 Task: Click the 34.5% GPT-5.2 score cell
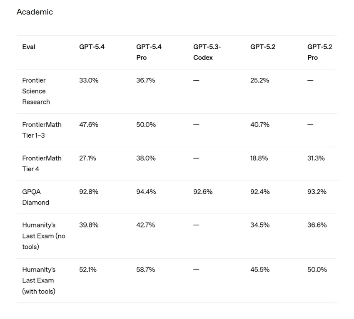pyautogui.click(x=260, y=225)
